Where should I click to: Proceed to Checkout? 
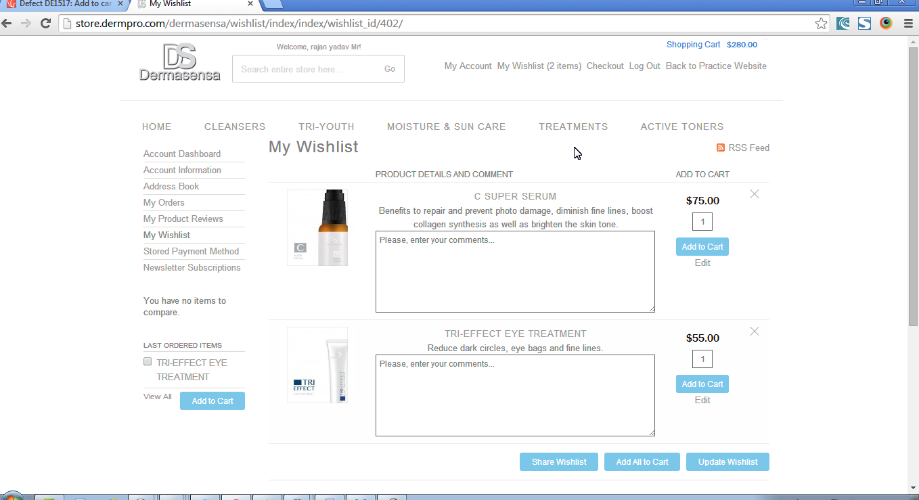[x=605, y=66]
